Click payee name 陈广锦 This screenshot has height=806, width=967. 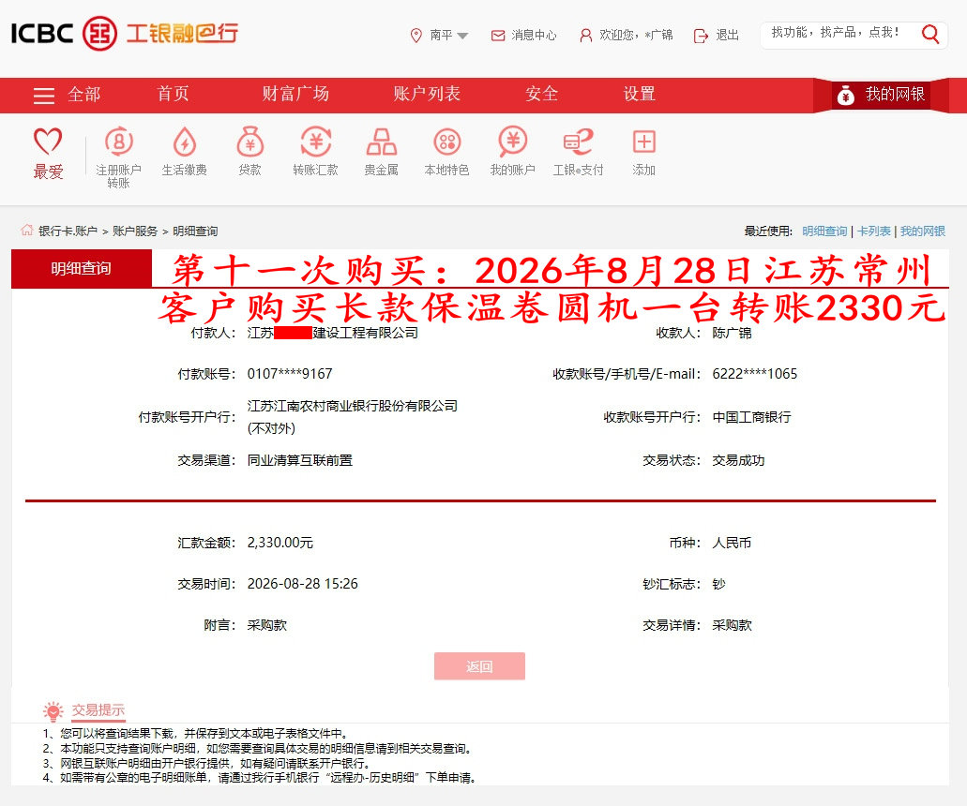(732, 333)
